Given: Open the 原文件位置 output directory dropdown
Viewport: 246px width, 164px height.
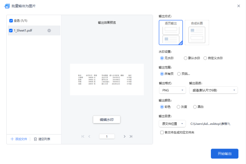Looking at the screenshot, I should point(172,124).
